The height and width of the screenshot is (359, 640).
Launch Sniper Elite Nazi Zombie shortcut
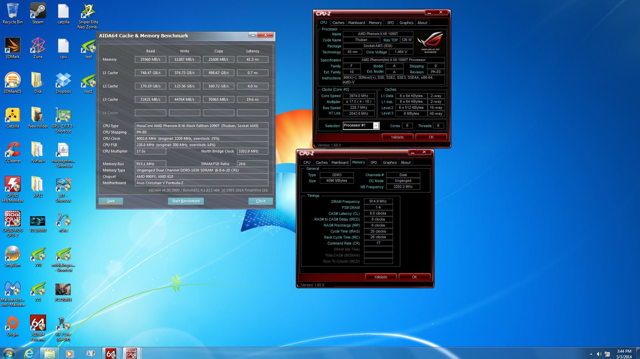tap(88, 16)
